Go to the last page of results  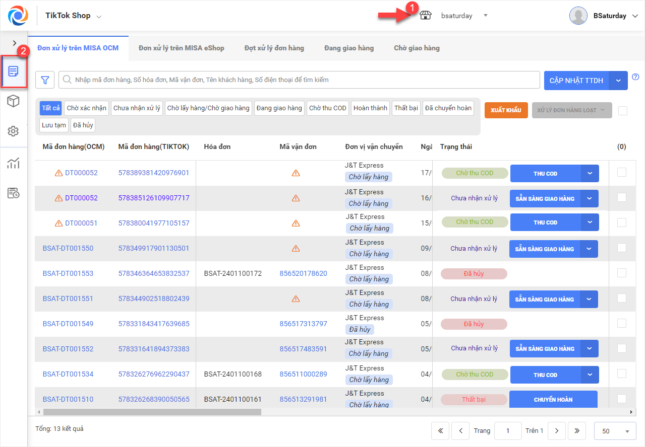576,431
